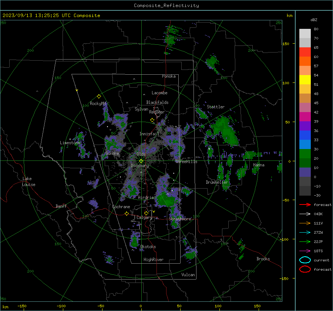This screenshot has width=333, height=311.
Task: Click the Blackfalds map label
Action: tap(157, 102)
